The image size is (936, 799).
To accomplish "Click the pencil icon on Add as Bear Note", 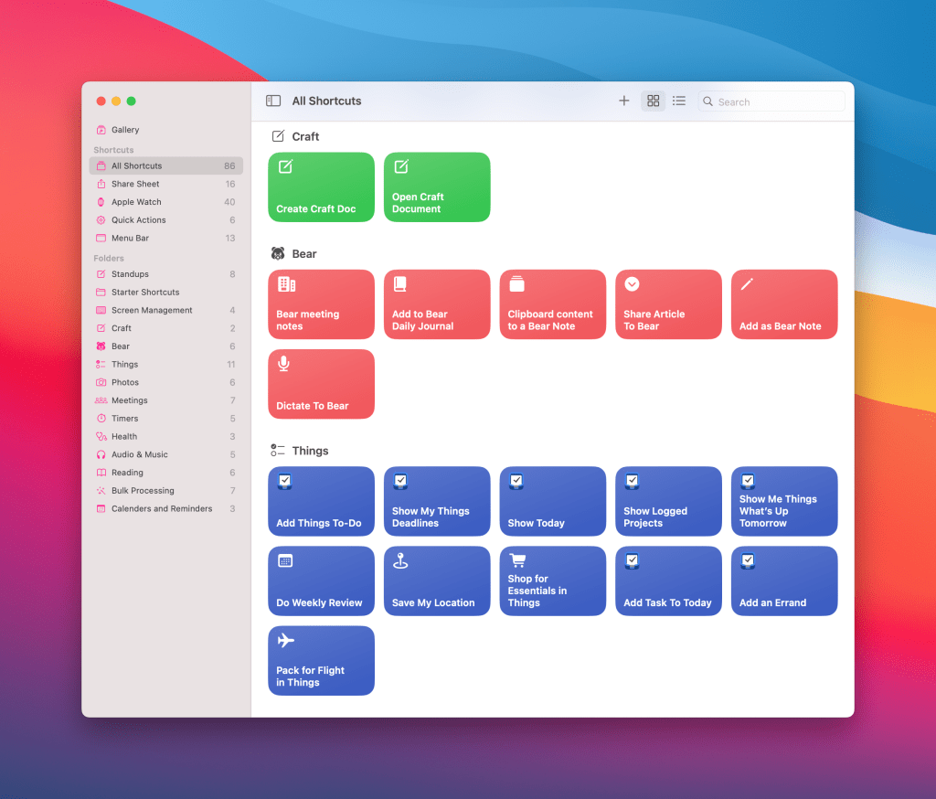I will 747,284.
